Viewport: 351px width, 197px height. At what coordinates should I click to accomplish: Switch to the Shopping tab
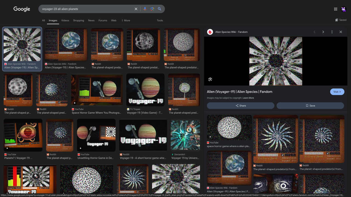tap(78, 21)
